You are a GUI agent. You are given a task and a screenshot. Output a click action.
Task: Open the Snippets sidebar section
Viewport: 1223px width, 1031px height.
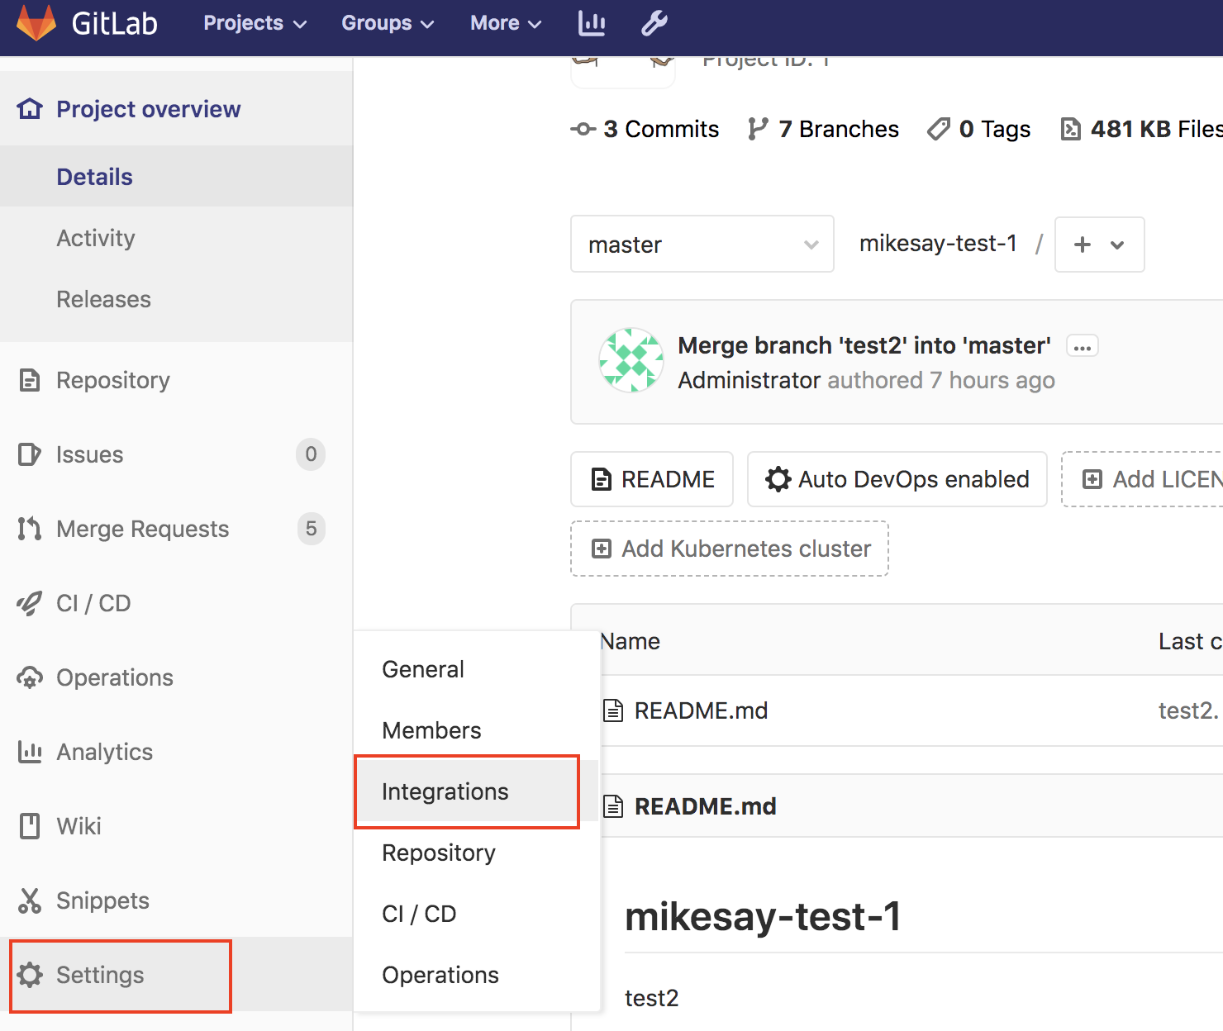102,900
